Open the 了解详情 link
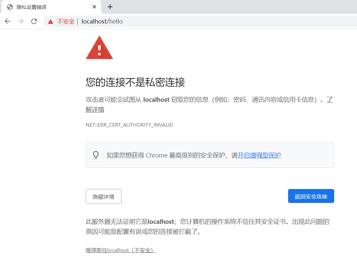Viewport: 357px width, 257px height. (95, 109)
